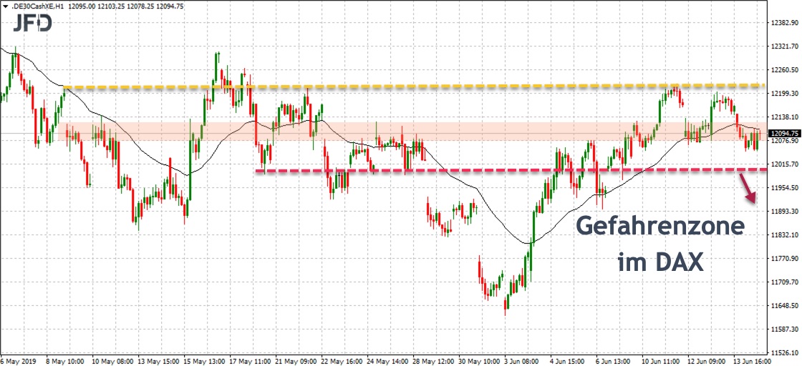Click the 11832.10 price axis label
The height and width of the screenshot is (366, 802).
tap(784, 234)
